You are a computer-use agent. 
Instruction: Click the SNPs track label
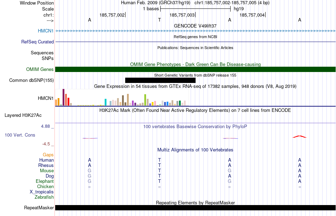pos(48,58)
